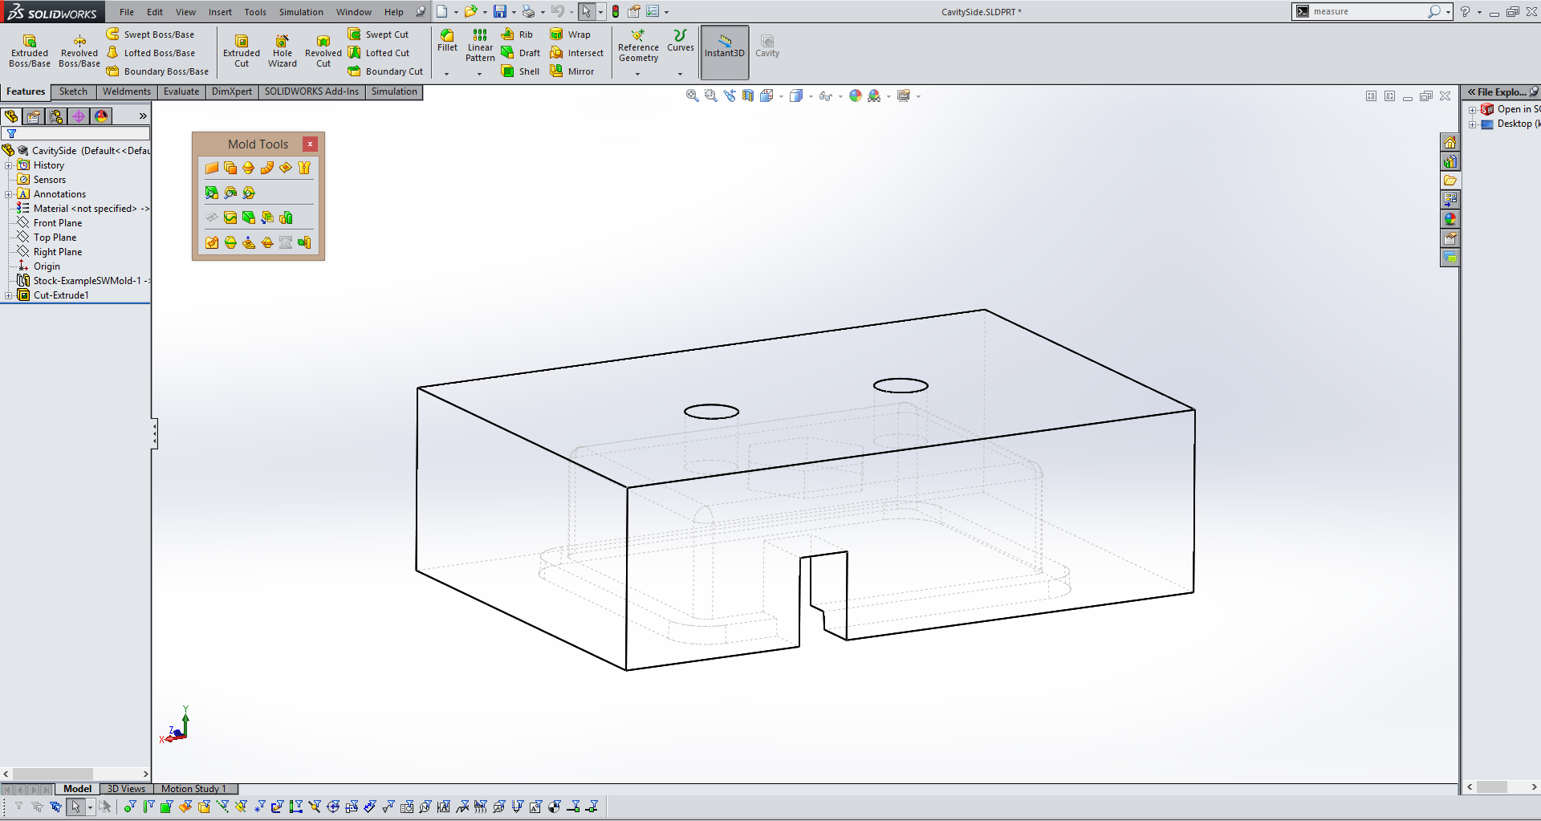Open Edit Appearance color sphere
The image size is (1541, 821).
coord(856,96)
